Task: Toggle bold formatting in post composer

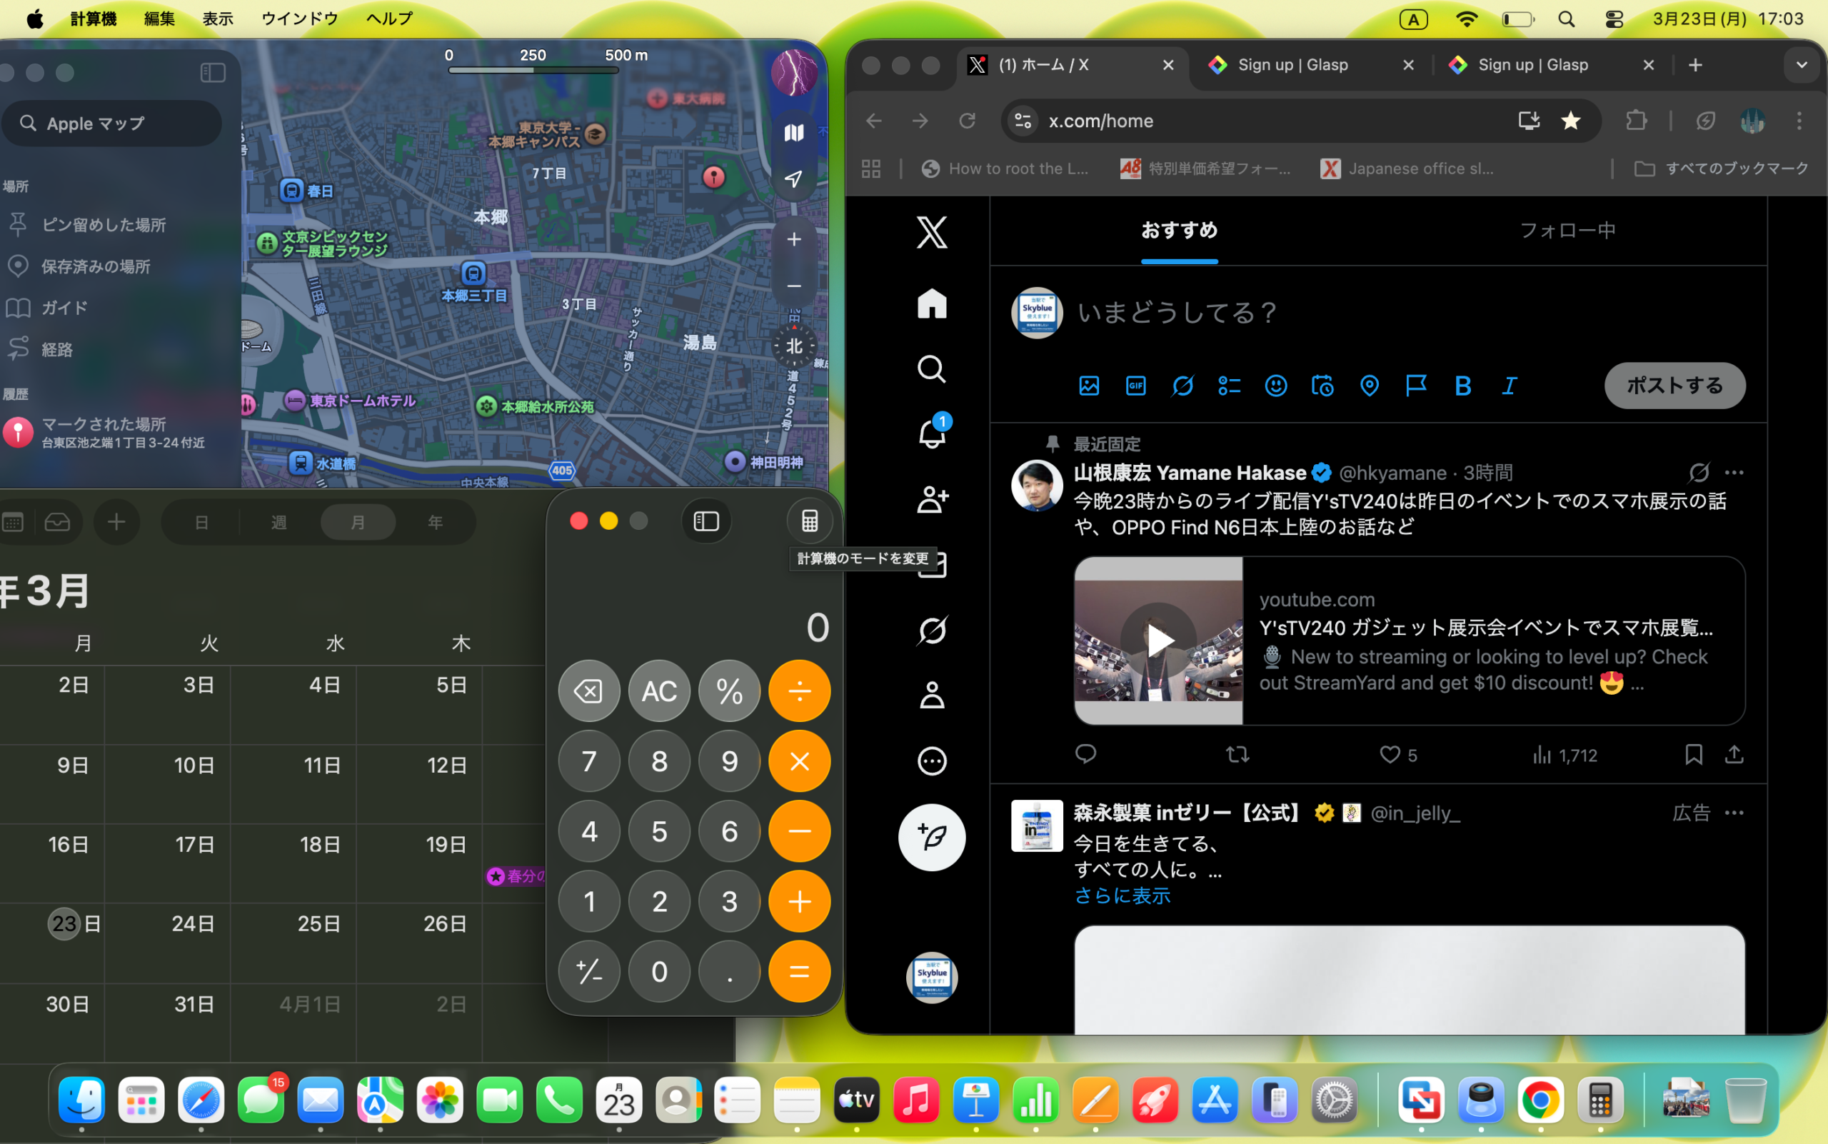Action: pos(1462,386)
